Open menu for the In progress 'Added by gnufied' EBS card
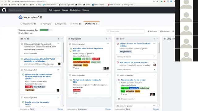Image resolution: width=198 pixels, height=111 pixels. (x=108, y=75)
